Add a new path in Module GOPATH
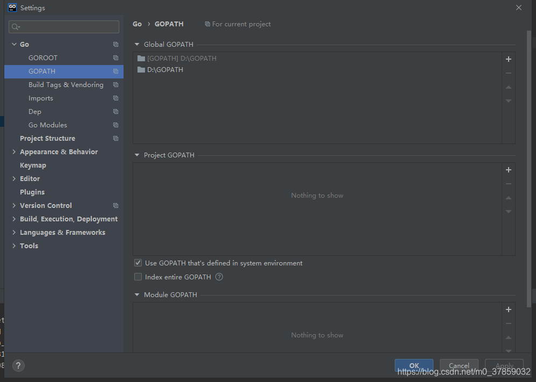536x382 pixels. tap(508, 309)
